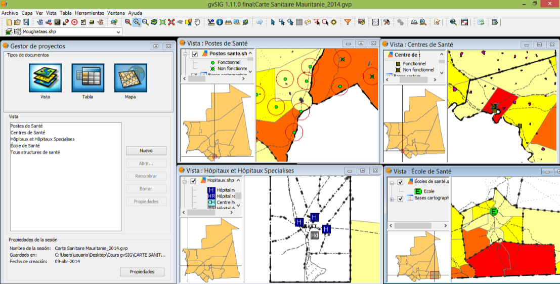Collapse Écoles de santé tree node
This screenshot has height=284, width=560.
(392, 183)
